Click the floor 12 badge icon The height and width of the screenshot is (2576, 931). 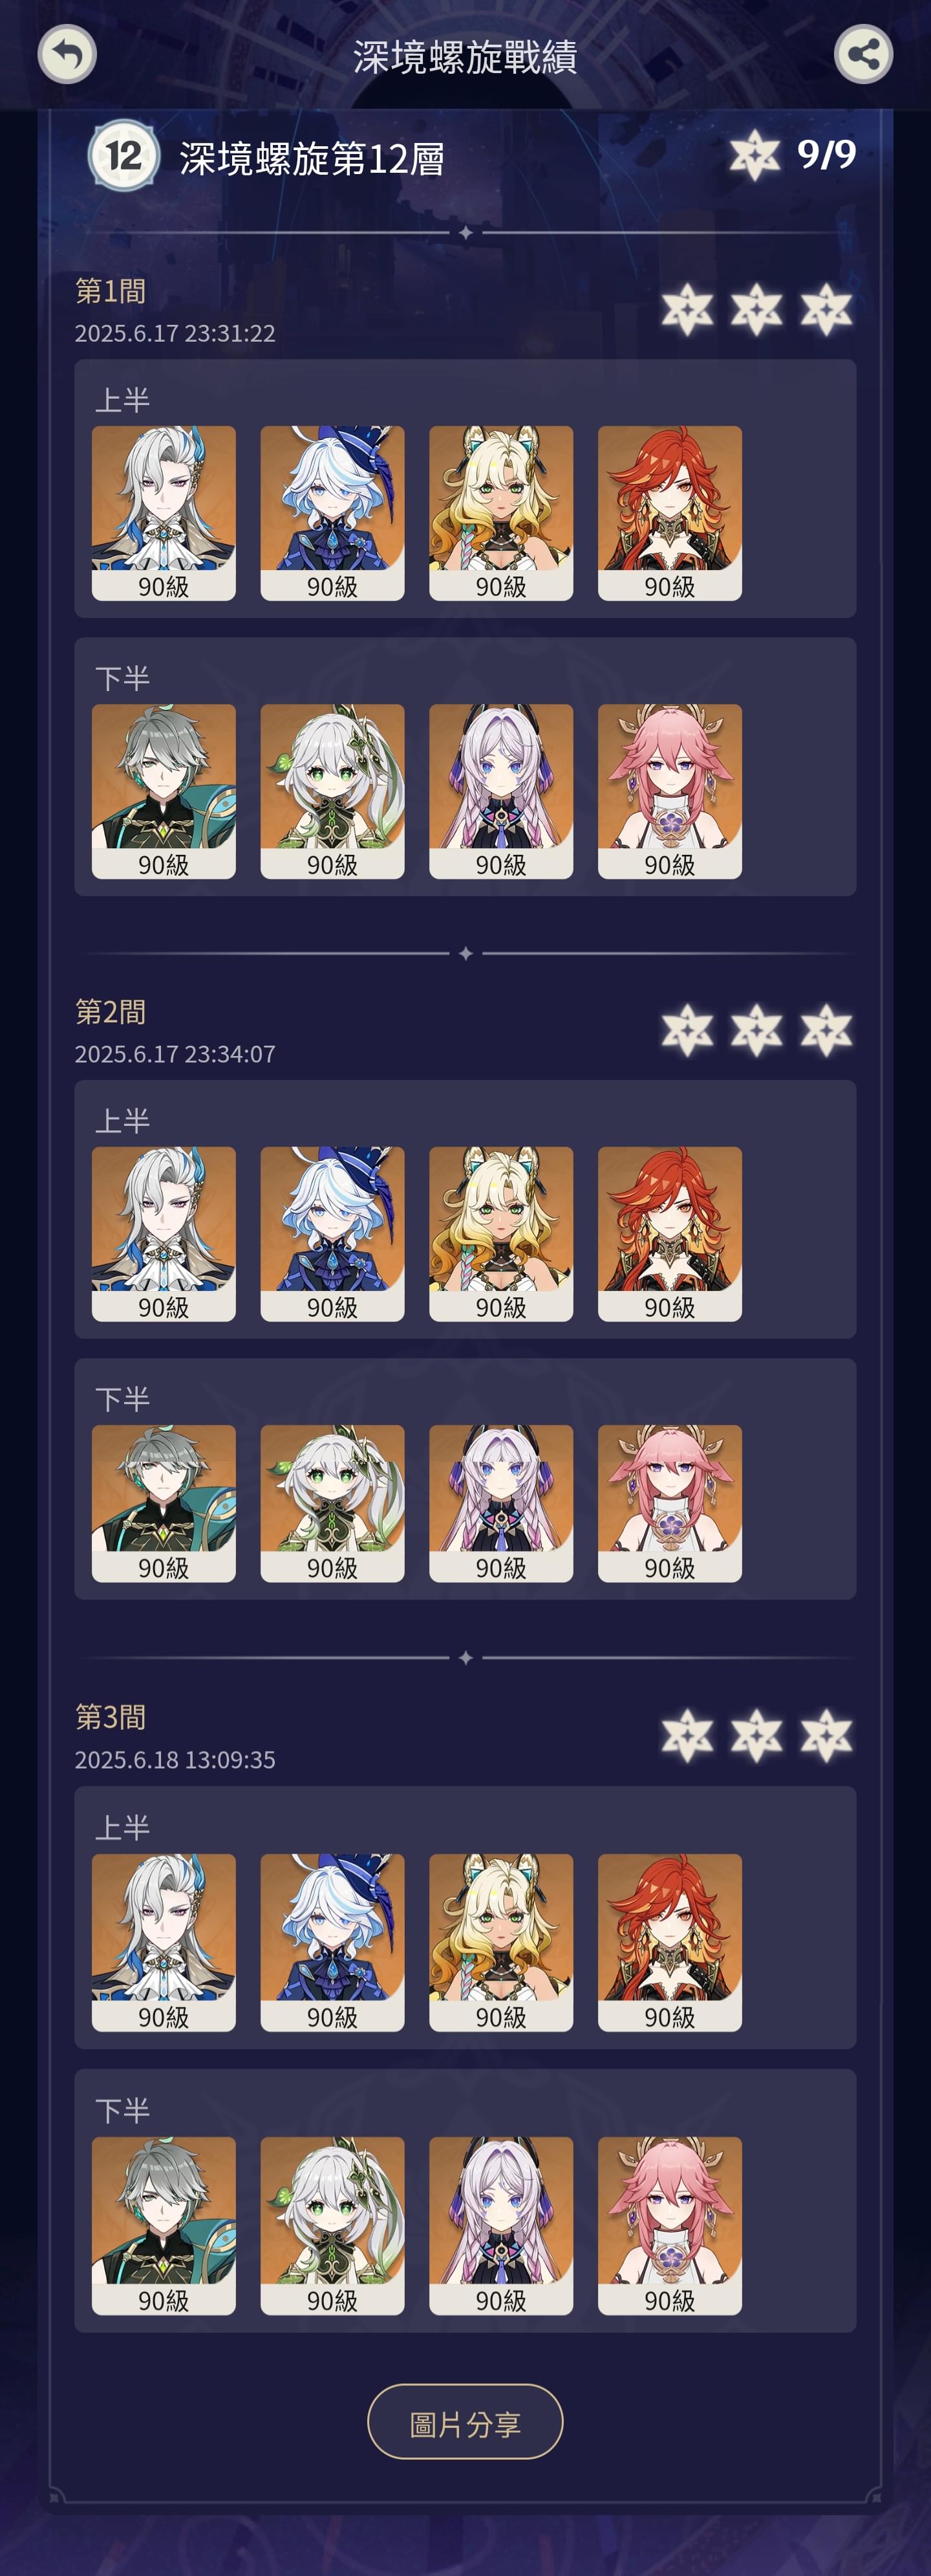124,155
